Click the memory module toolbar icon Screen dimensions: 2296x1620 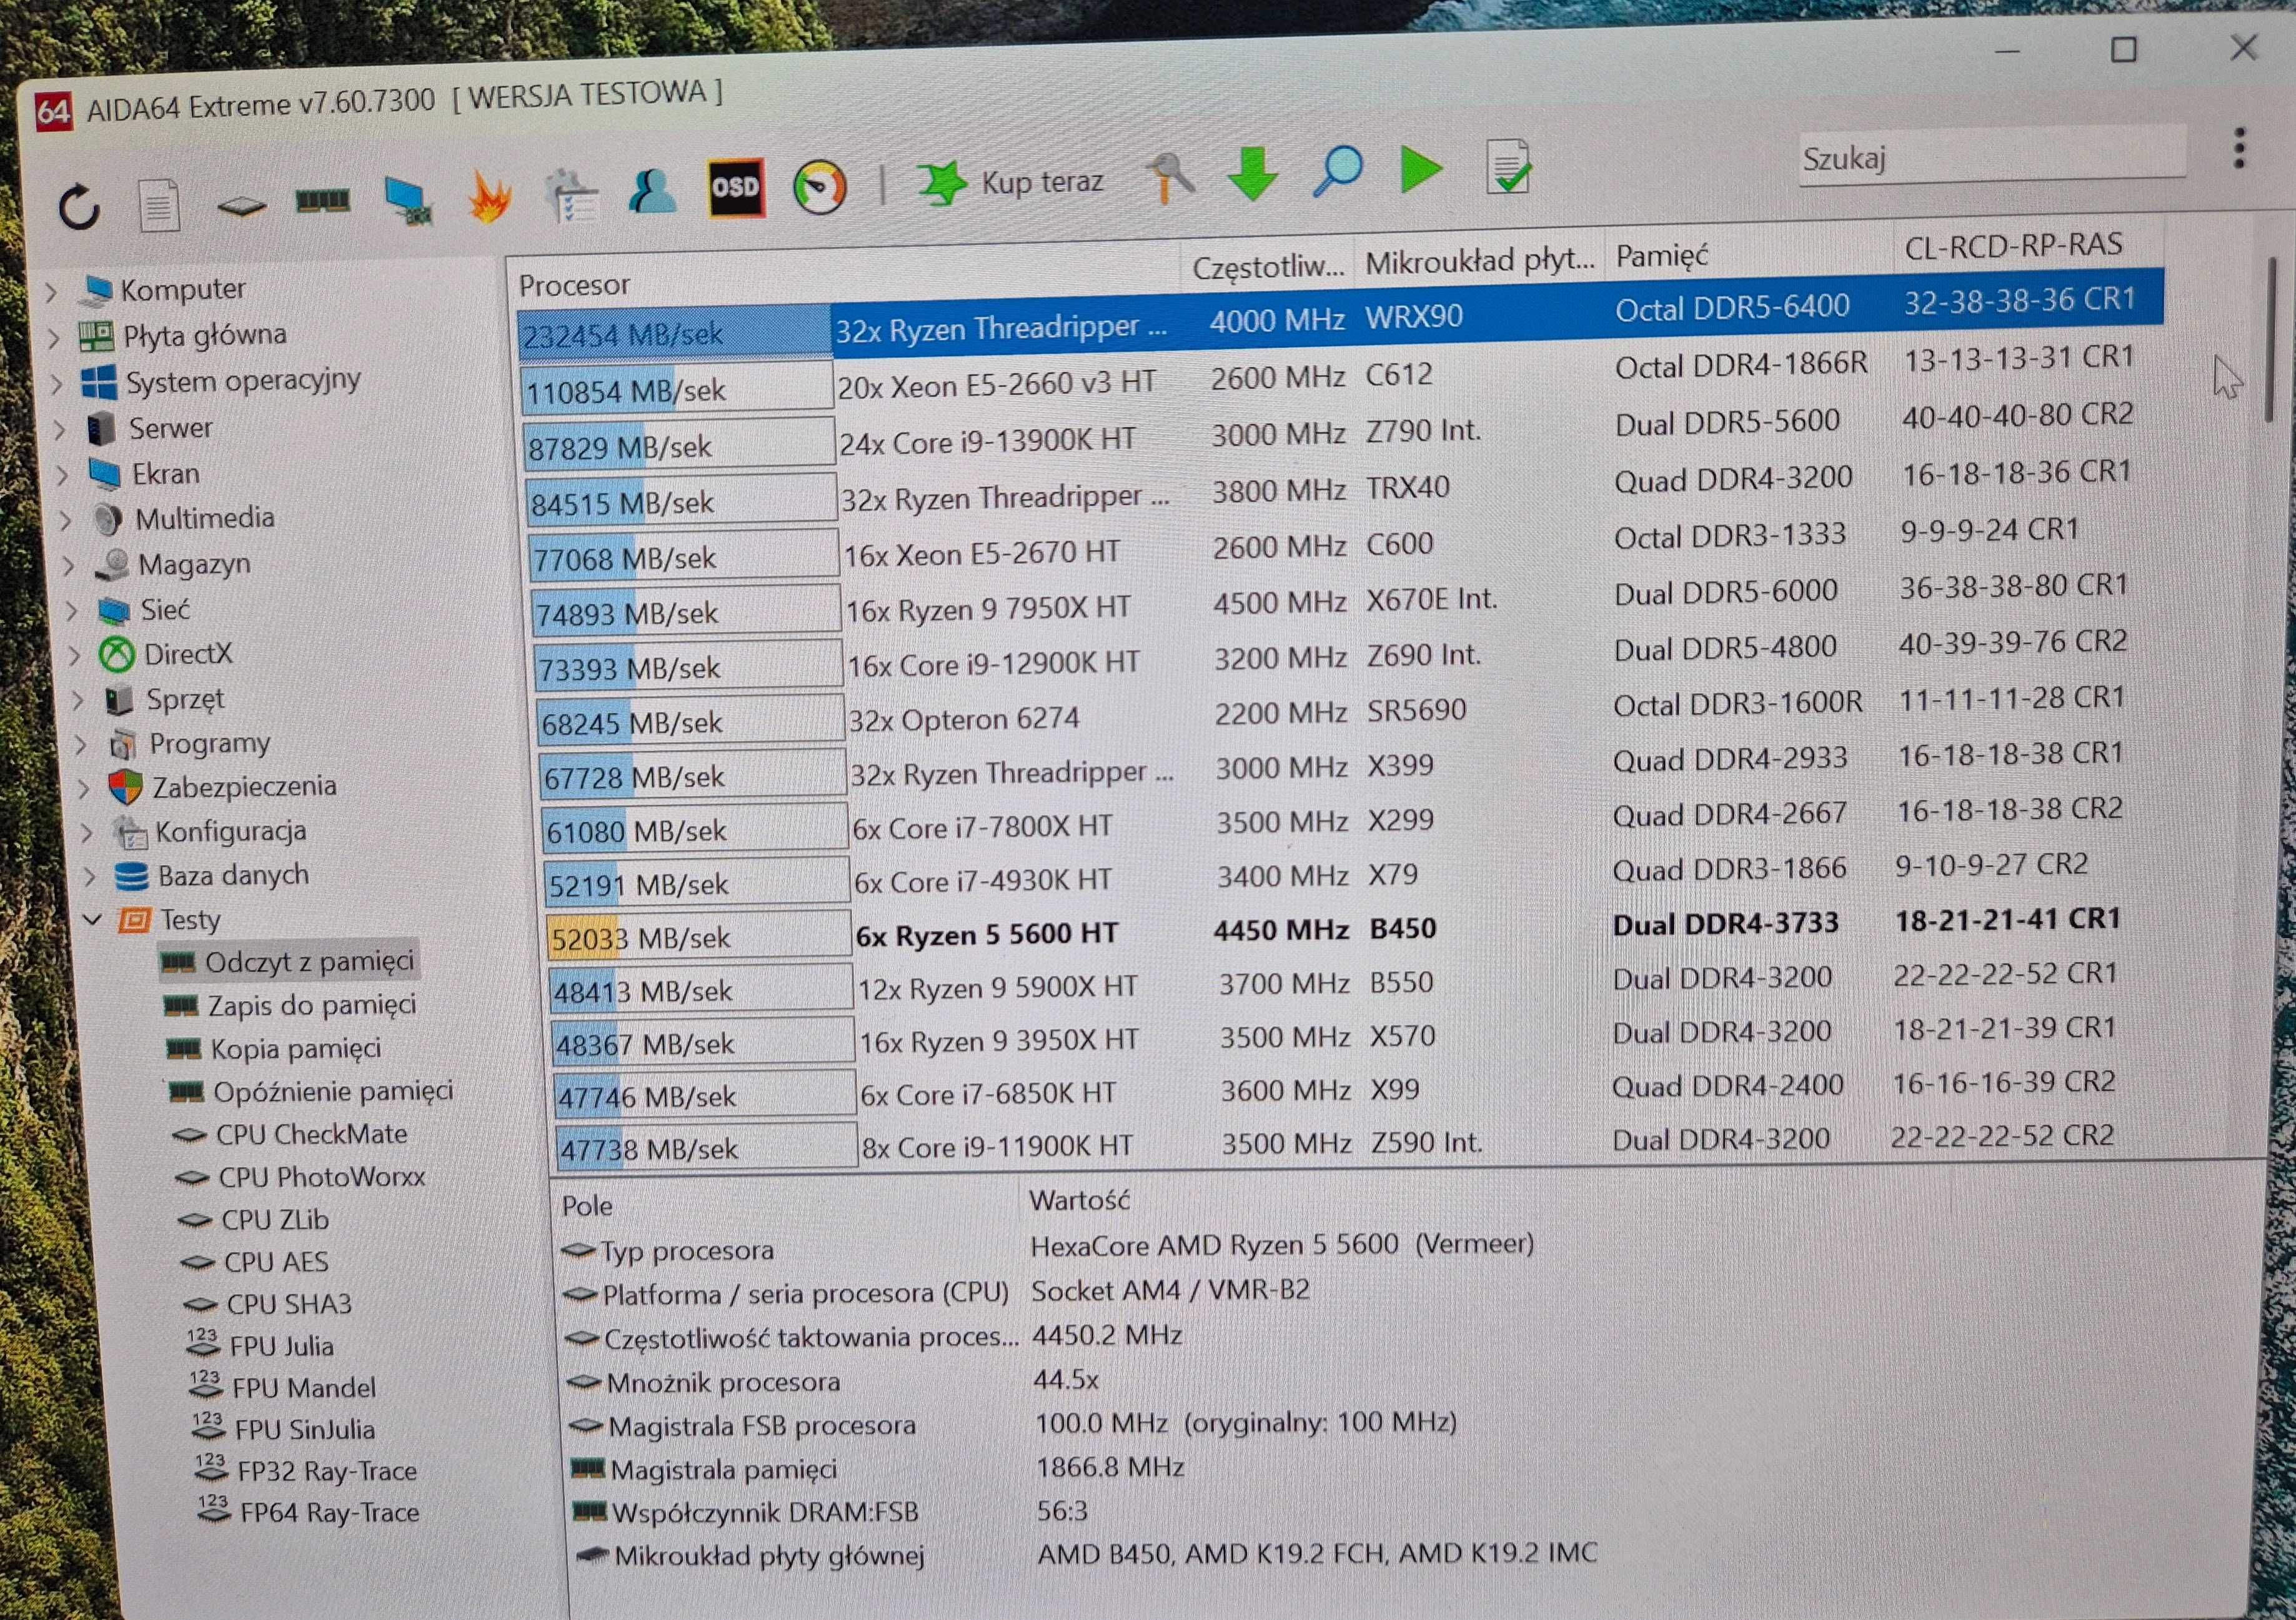point(323,202)
